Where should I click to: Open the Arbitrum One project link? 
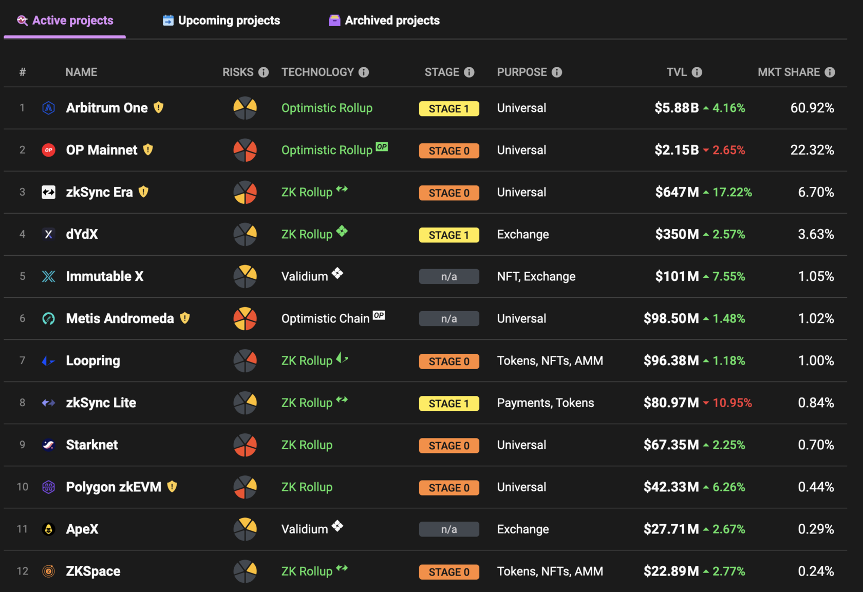click(107, 108)
